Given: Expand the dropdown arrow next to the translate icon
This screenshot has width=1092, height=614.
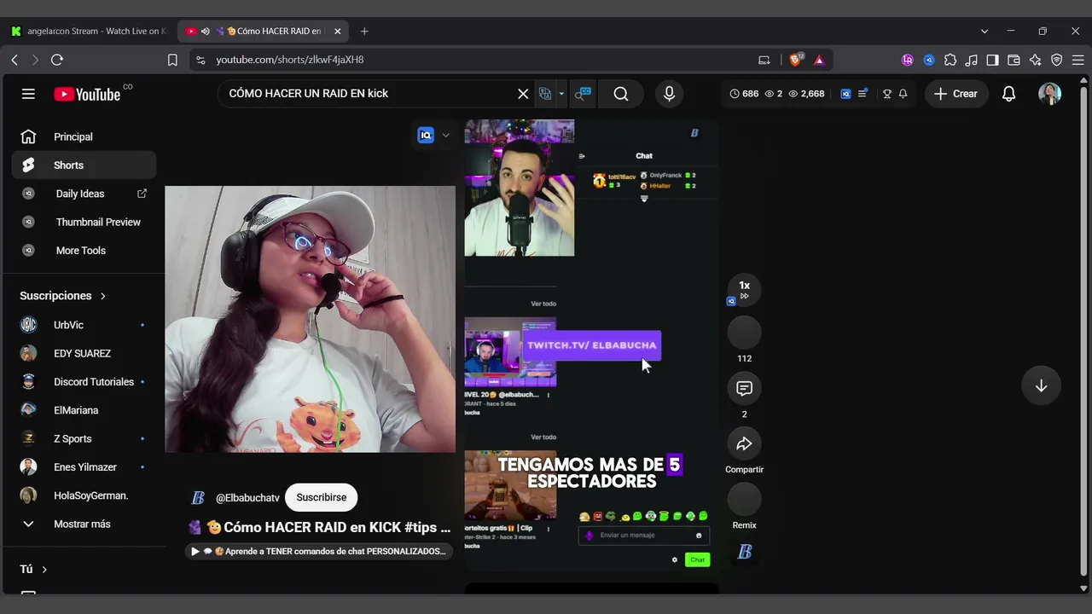Looking at the screenshot, I should click(x=561, y=94).
